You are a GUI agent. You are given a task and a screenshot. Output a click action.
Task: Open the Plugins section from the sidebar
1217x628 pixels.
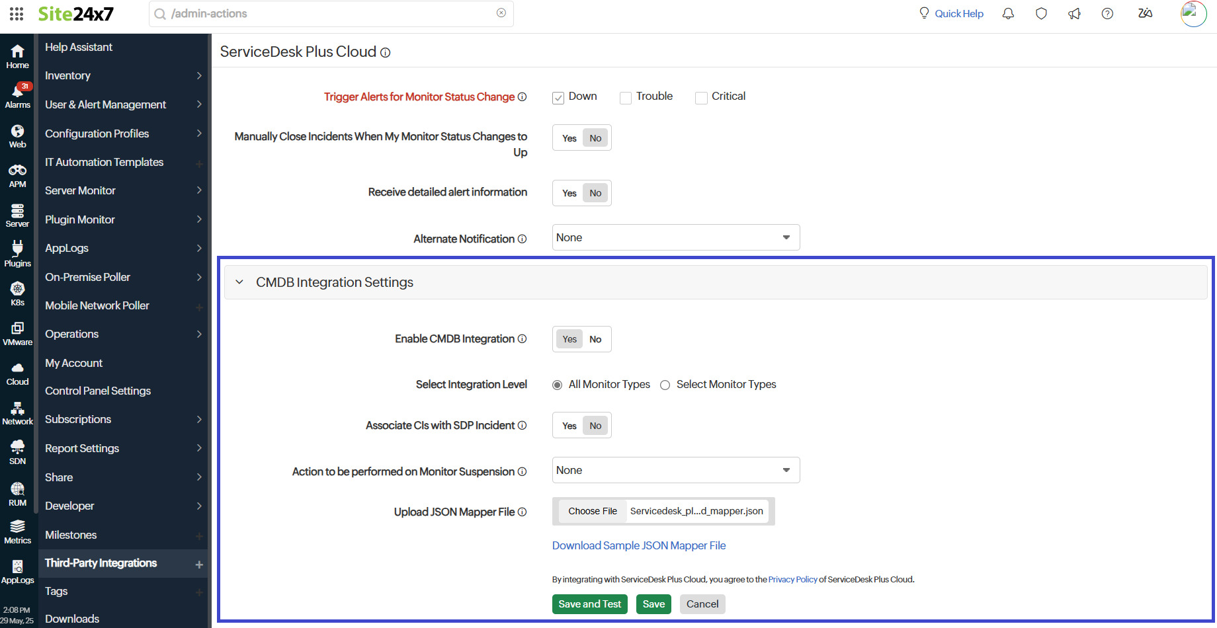[17, 253]
